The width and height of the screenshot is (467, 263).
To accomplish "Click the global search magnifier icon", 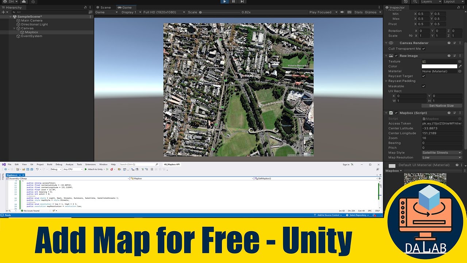I will click(415, 1).
